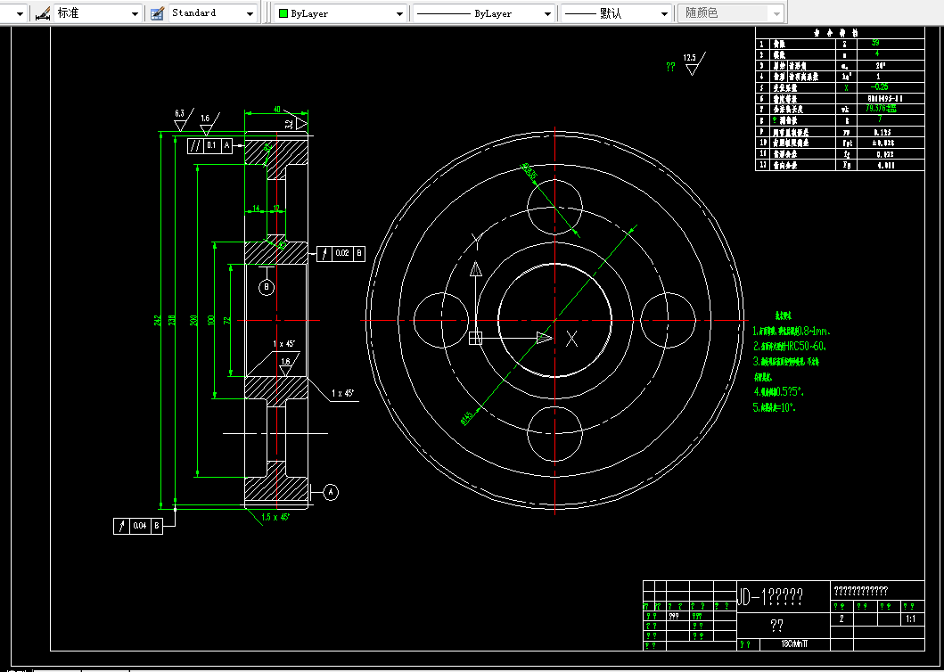The width and height of the screenshot is (944, 672).
Task: Select the datum B circle marker
Action: point(267,287)
